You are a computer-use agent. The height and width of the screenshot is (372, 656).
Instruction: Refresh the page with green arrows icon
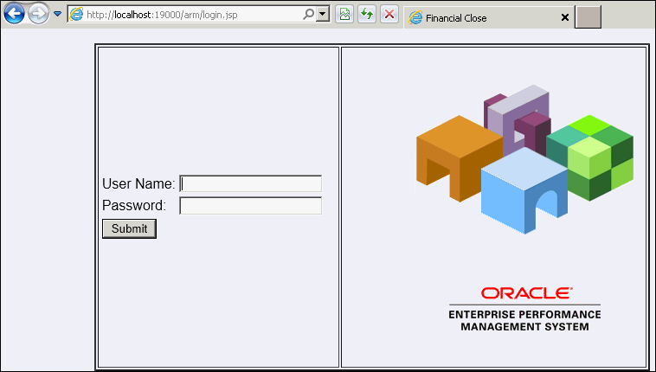(x=367, y=14)
